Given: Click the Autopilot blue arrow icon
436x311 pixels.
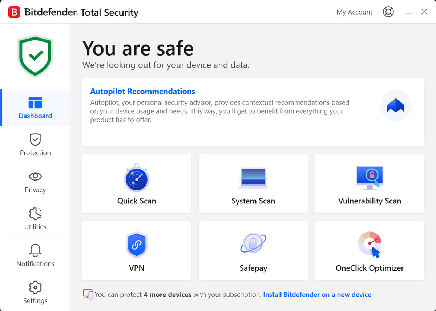Looking at the screenshot, I should 396,106.
